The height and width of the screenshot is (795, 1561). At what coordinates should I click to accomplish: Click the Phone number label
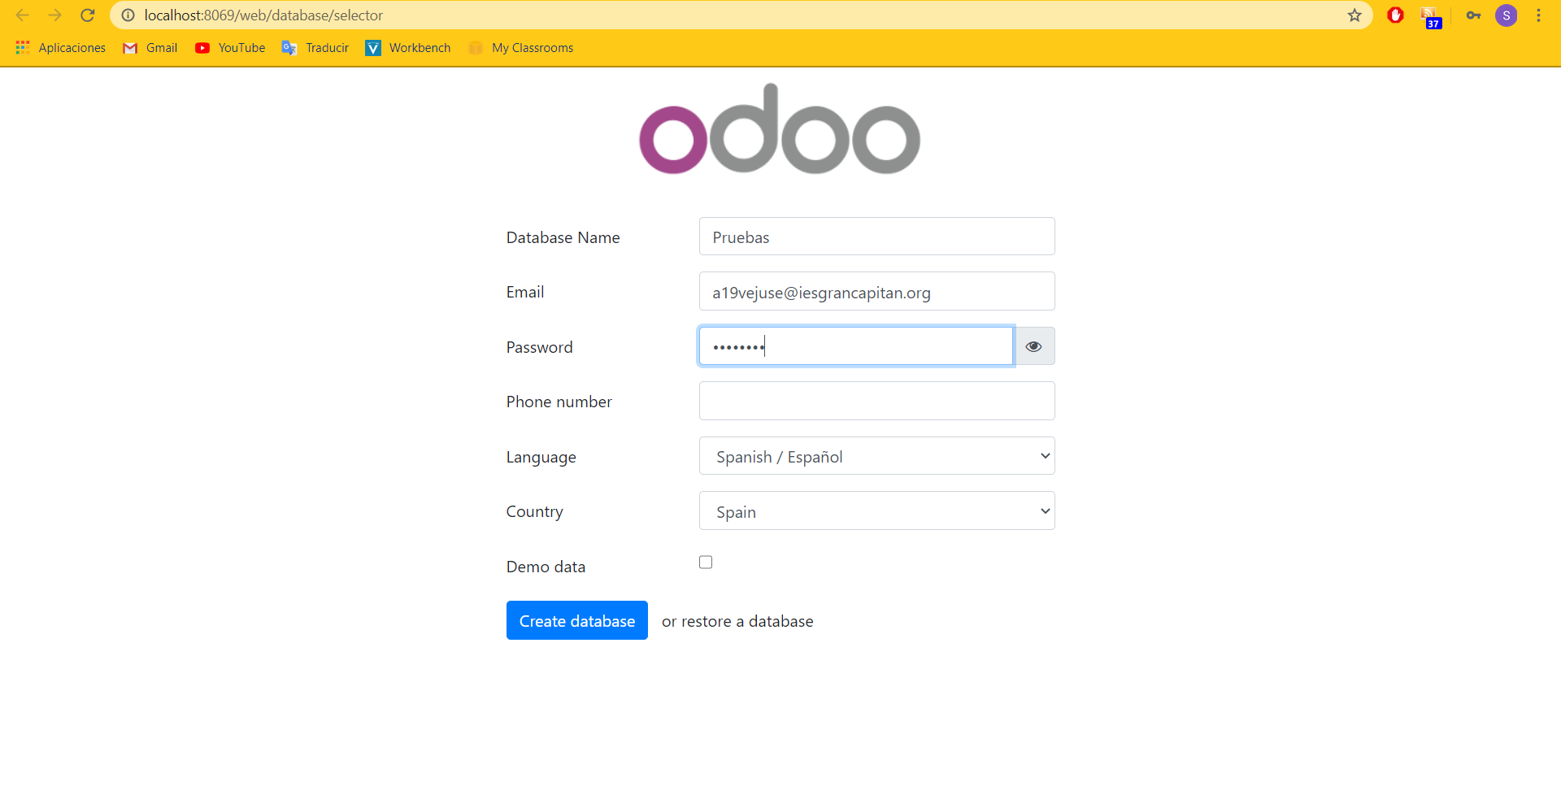tap(559, 402)
